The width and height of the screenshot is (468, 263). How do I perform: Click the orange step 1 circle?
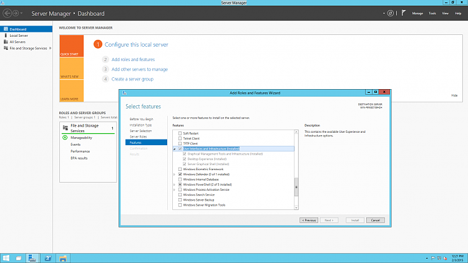[x=97, y=44]
